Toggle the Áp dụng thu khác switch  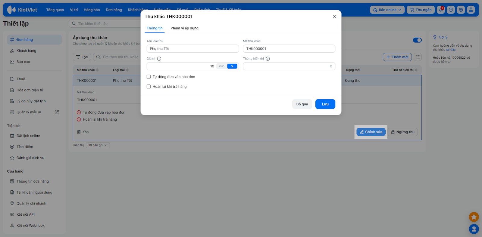pos(417,40)
